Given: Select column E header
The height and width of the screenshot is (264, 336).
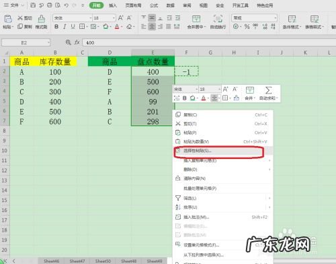Looking at the screenshot, I should [x=153, y=53].
